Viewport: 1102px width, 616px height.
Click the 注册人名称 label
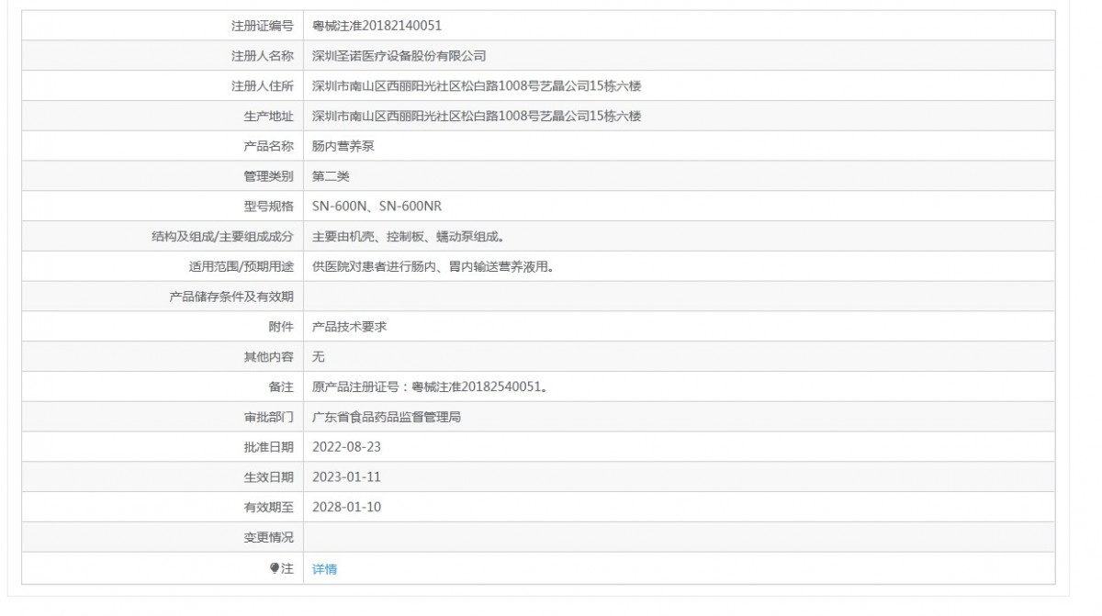click(x=262, y=56)
